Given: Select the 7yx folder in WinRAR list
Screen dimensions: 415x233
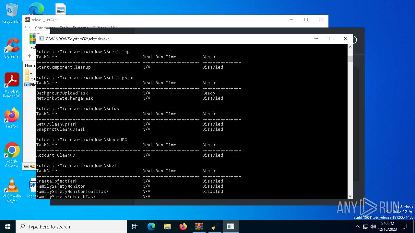Looking at the screenshot, I should click(30, 79).
